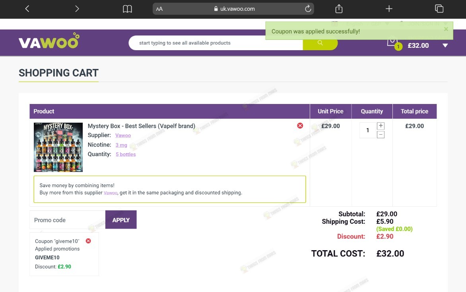Open the Mystery Box product image
Image resolution: width=466 pixels, height=292 pixels.
[58, 147]
